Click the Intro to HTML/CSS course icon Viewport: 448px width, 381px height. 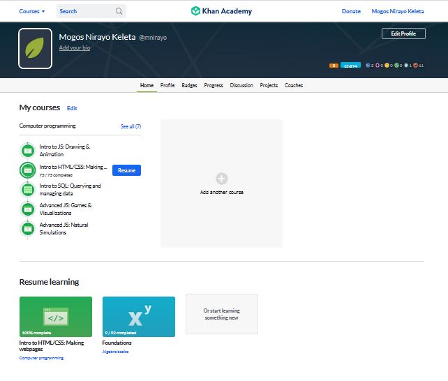28,170
